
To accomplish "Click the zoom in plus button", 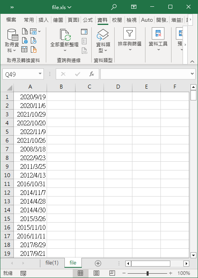I will tap(170, 273).
